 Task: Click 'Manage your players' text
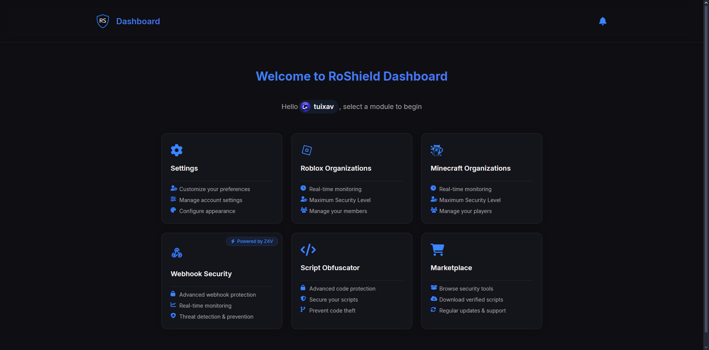466,211
